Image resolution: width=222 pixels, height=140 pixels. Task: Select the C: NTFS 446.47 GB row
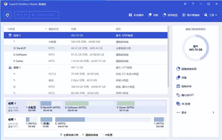86,87
